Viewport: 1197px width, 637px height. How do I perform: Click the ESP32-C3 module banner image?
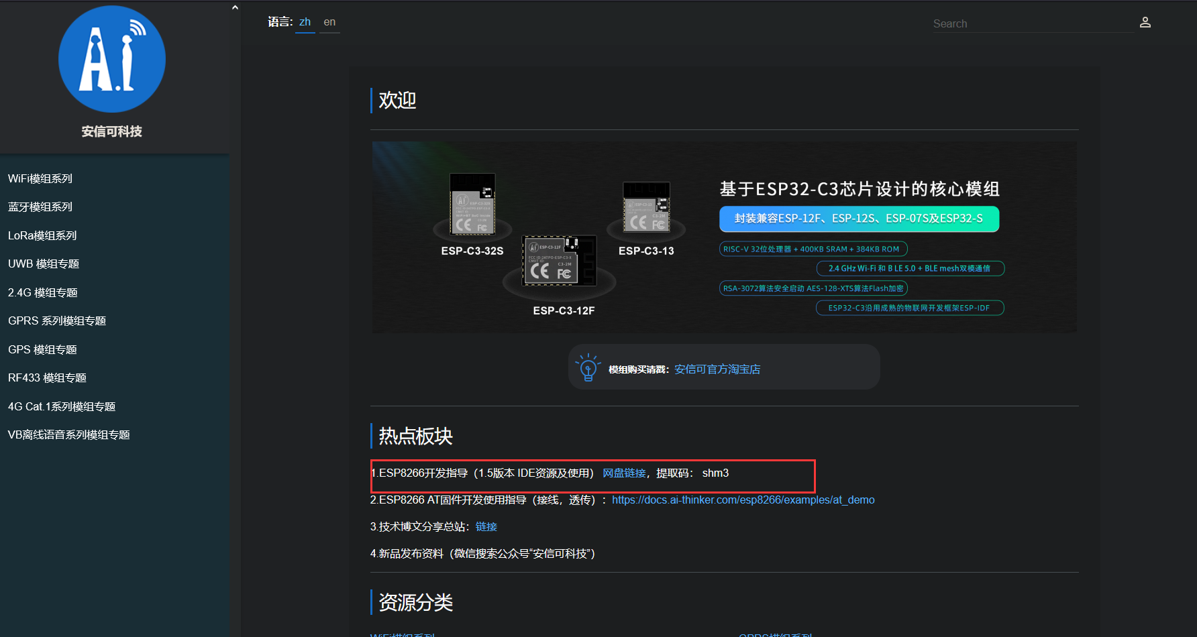725,237
